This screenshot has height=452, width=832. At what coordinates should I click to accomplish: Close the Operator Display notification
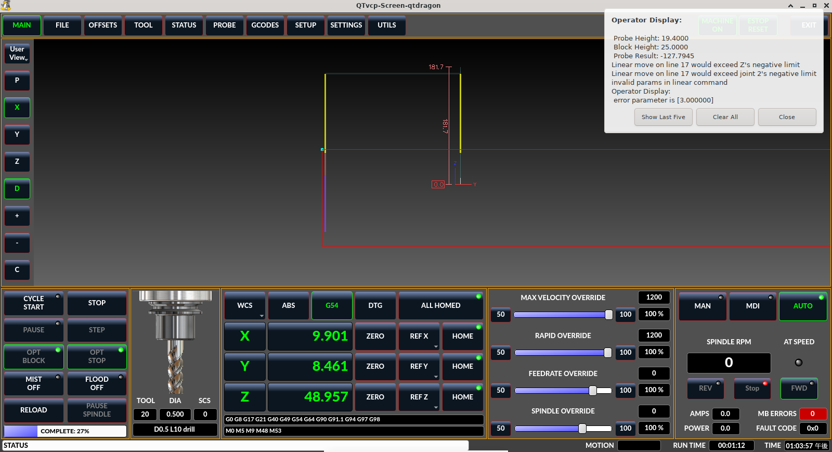[x=787, y=117]
